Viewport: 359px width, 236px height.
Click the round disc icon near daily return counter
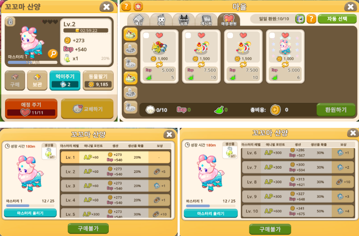coord(300,19)
